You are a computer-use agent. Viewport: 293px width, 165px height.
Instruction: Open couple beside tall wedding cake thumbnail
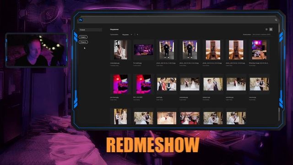[120, 116]
